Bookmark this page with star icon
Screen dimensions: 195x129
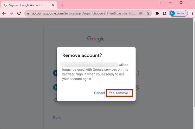(148, 13)
